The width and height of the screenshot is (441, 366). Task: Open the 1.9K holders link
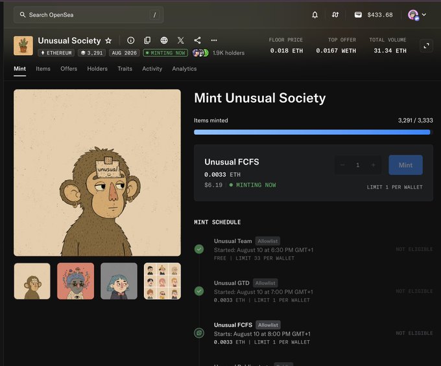(x=229, y=53)
